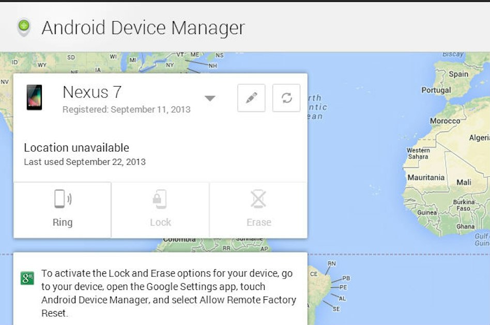The height and width of the screenshot is (325, 490).
Task: Click the WY state label on map
Action: [42, 65]
